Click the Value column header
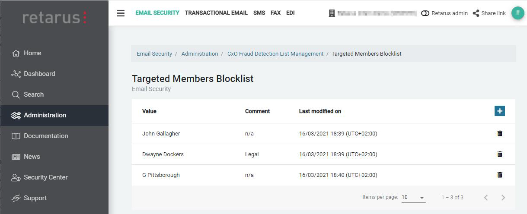This screenshot has height=214, width=527. (x=149, y=111)
